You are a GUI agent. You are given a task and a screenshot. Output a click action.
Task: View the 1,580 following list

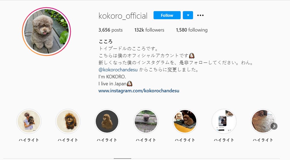click(192, 30)
